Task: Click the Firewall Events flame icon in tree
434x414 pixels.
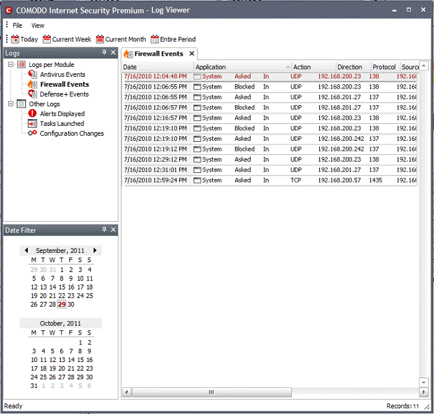Action: (x=32, y=84)
